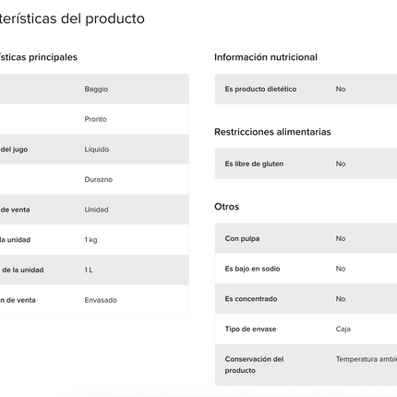The height and width of the screenshot is (397, 397).
Task: Click the 1 L volume value
Action: (89, 270)
